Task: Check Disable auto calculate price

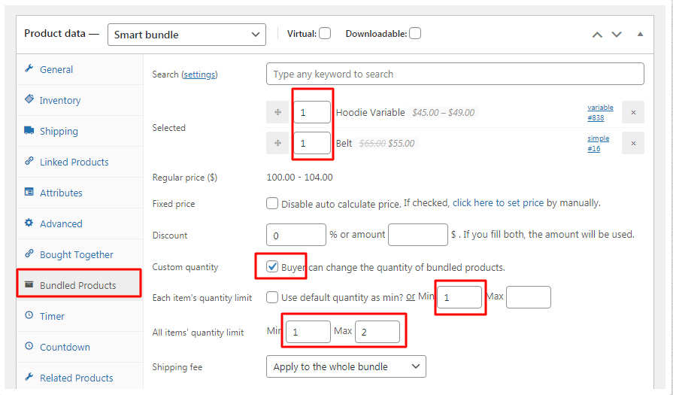Action: pos(272,203)
